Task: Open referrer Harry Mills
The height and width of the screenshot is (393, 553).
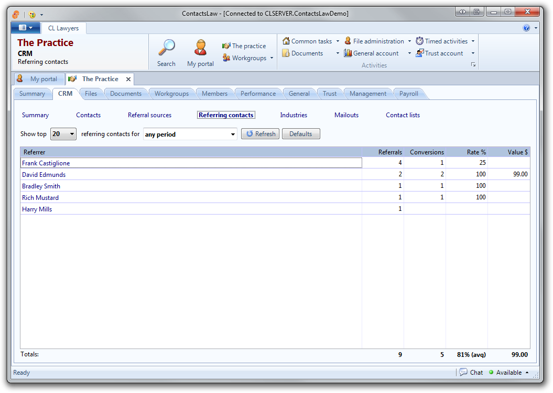Action: (x=37, y=209)
